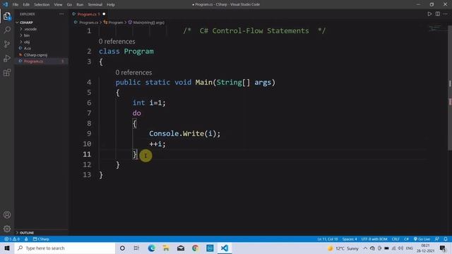
Task: Collapse the CSHARP folder section
Action: [x=26, y=23]
